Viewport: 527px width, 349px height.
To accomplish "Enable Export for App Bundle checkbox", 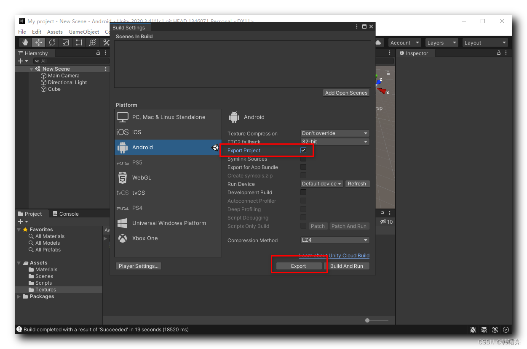I will click(303, 167).
